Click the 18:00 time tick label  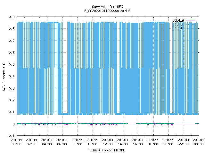(x=153, y=144)
